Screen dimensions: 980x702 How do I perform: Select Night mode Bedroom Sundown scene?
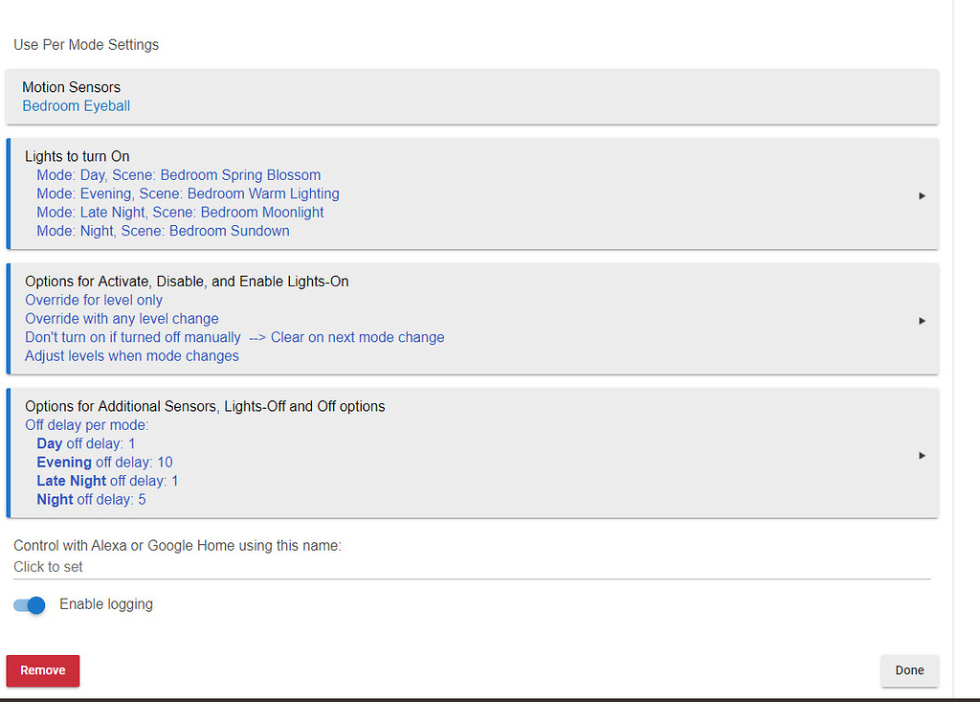pyautogui.click(x=163, y=231)
